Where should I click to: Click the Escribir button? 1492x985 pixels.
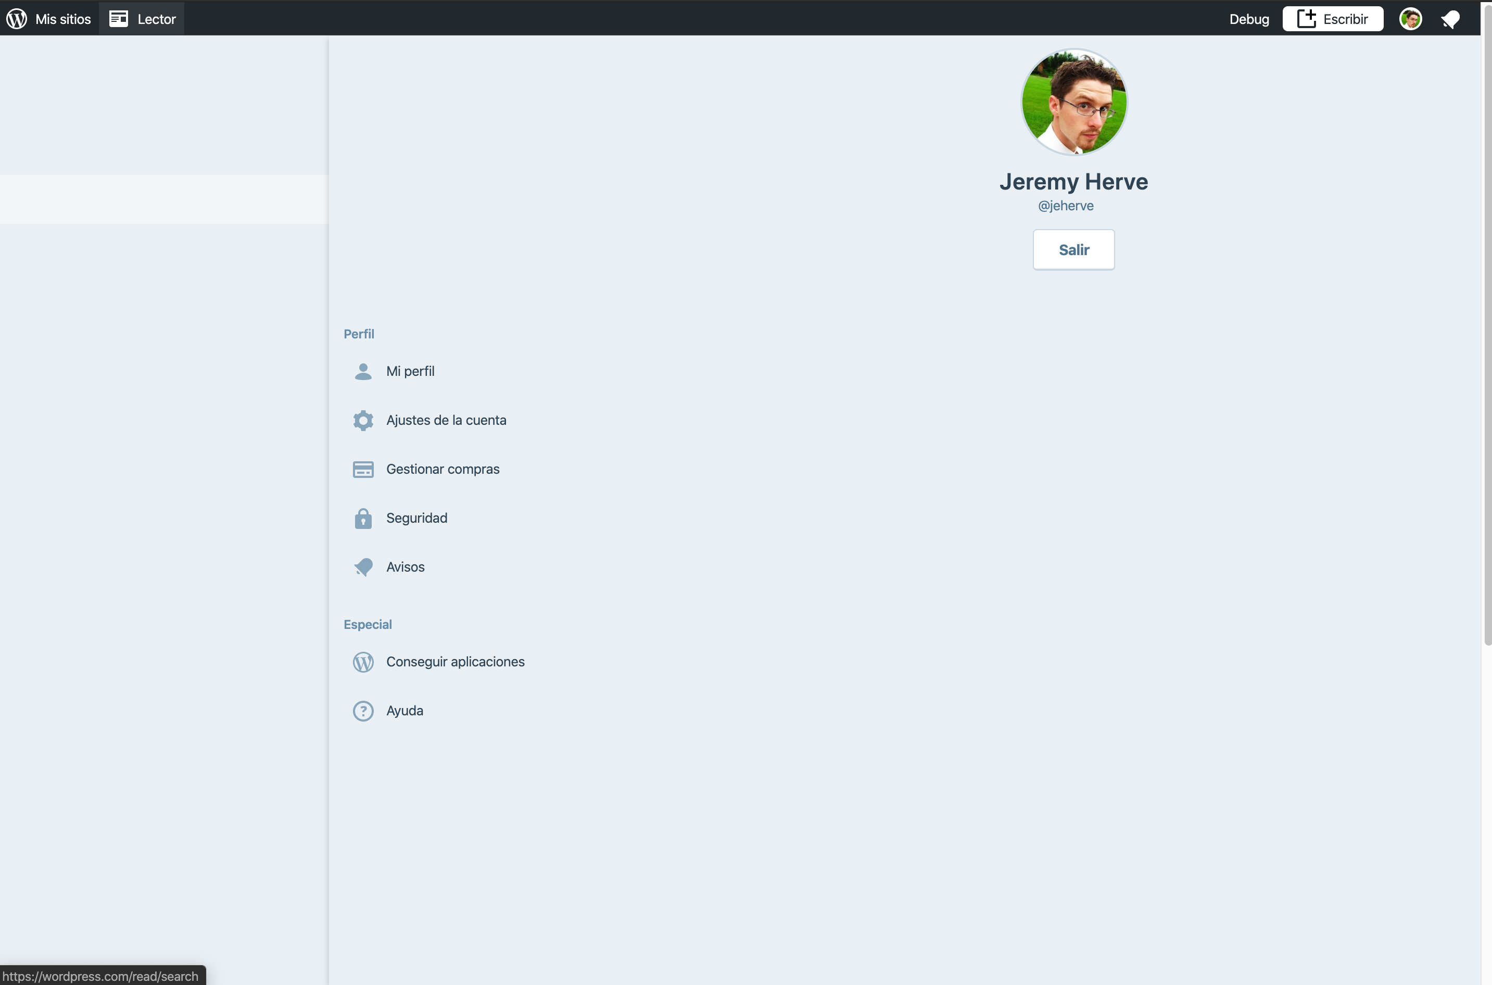point(1332,19)
